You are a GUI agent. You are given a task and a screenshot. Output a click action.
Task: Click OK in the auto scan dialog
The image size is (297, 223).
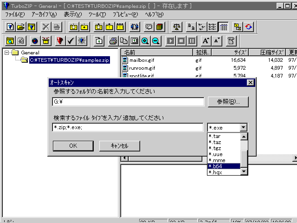(73, 146)
